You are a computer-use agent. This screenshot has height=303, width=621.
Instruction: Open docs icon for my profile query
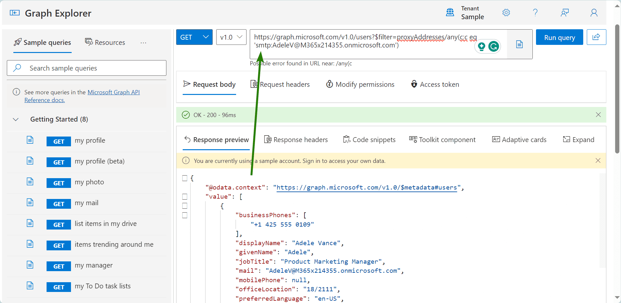pyautogui.click(x=30, y=140)
